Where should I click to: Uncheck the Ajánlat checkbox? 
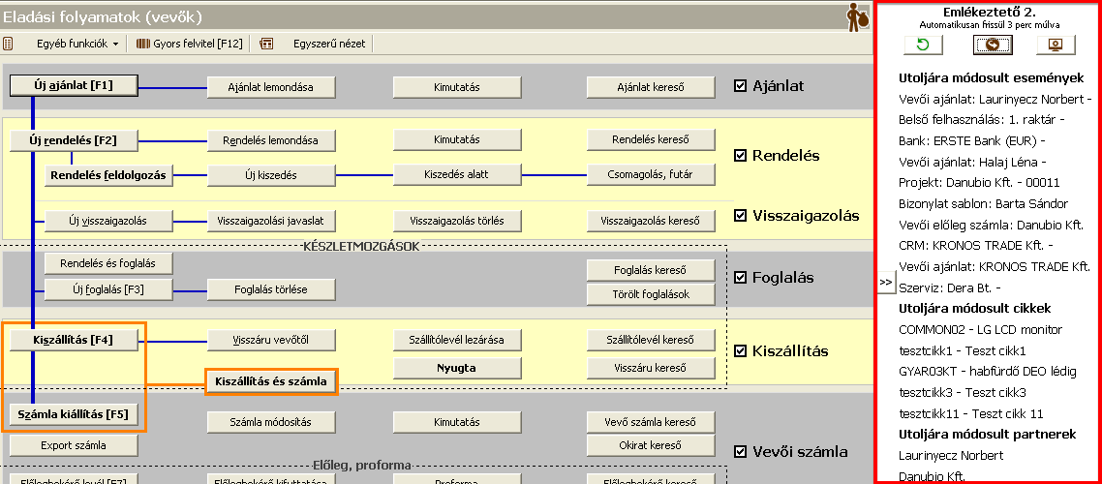tap(741, 86)
